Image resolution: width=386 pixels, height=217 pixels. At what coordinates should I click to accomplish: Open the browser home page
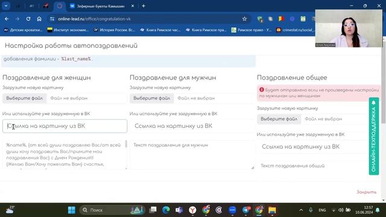point(39,19)
